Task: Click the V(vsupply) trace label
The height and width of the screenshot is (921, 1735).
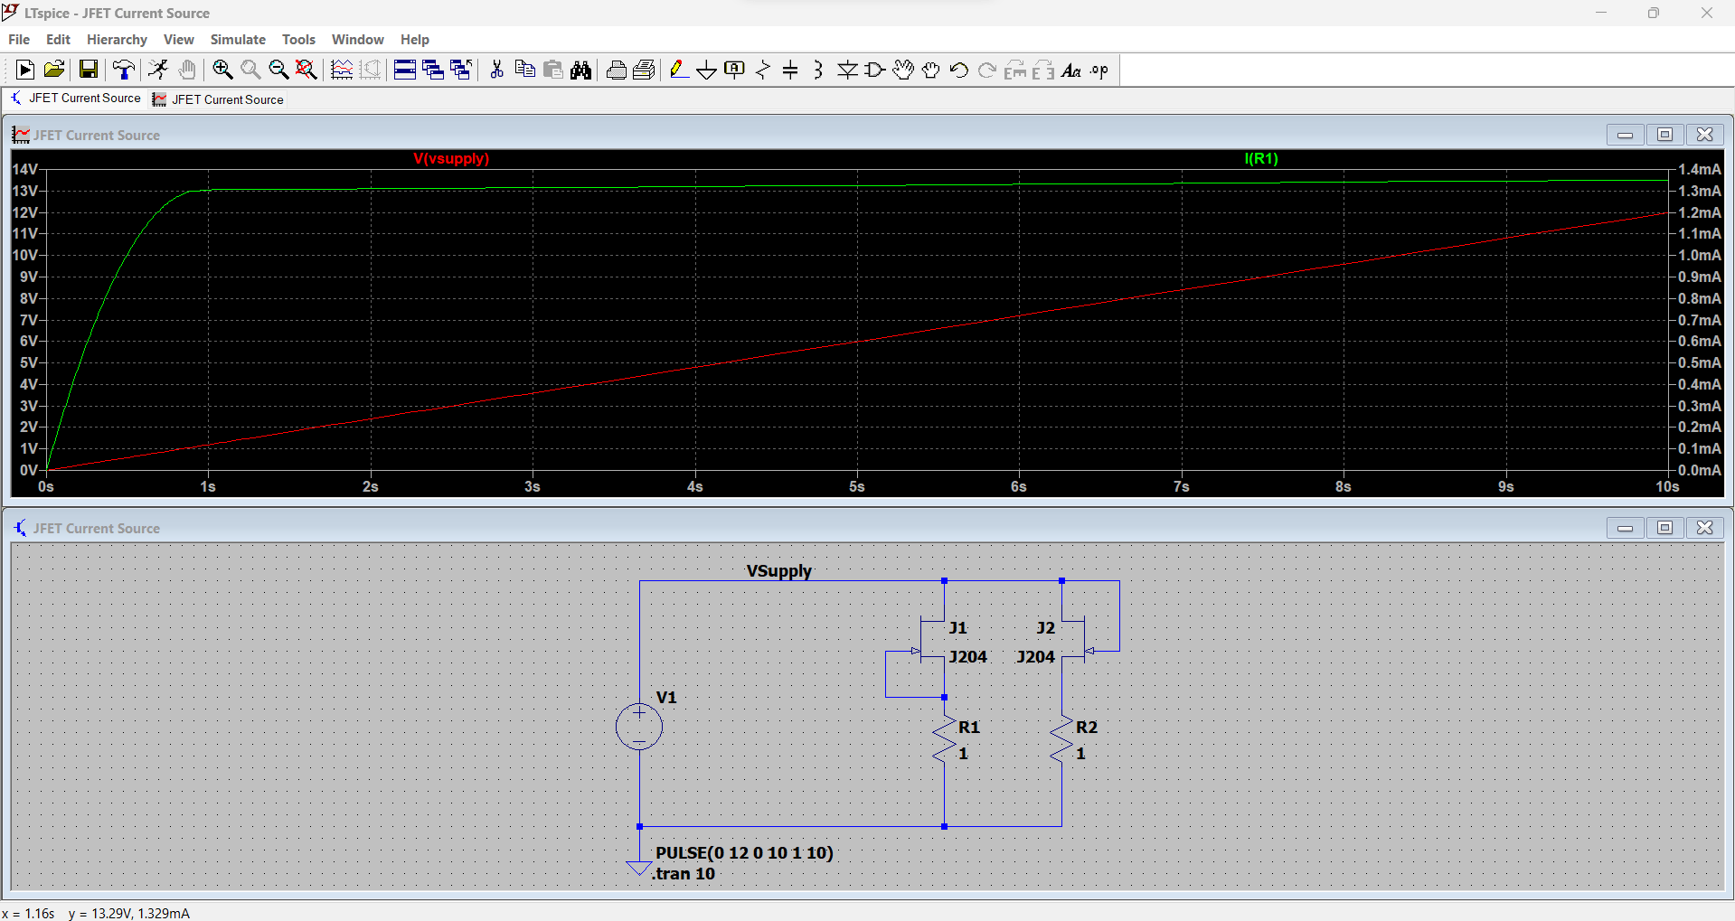Action: (451, 159)
